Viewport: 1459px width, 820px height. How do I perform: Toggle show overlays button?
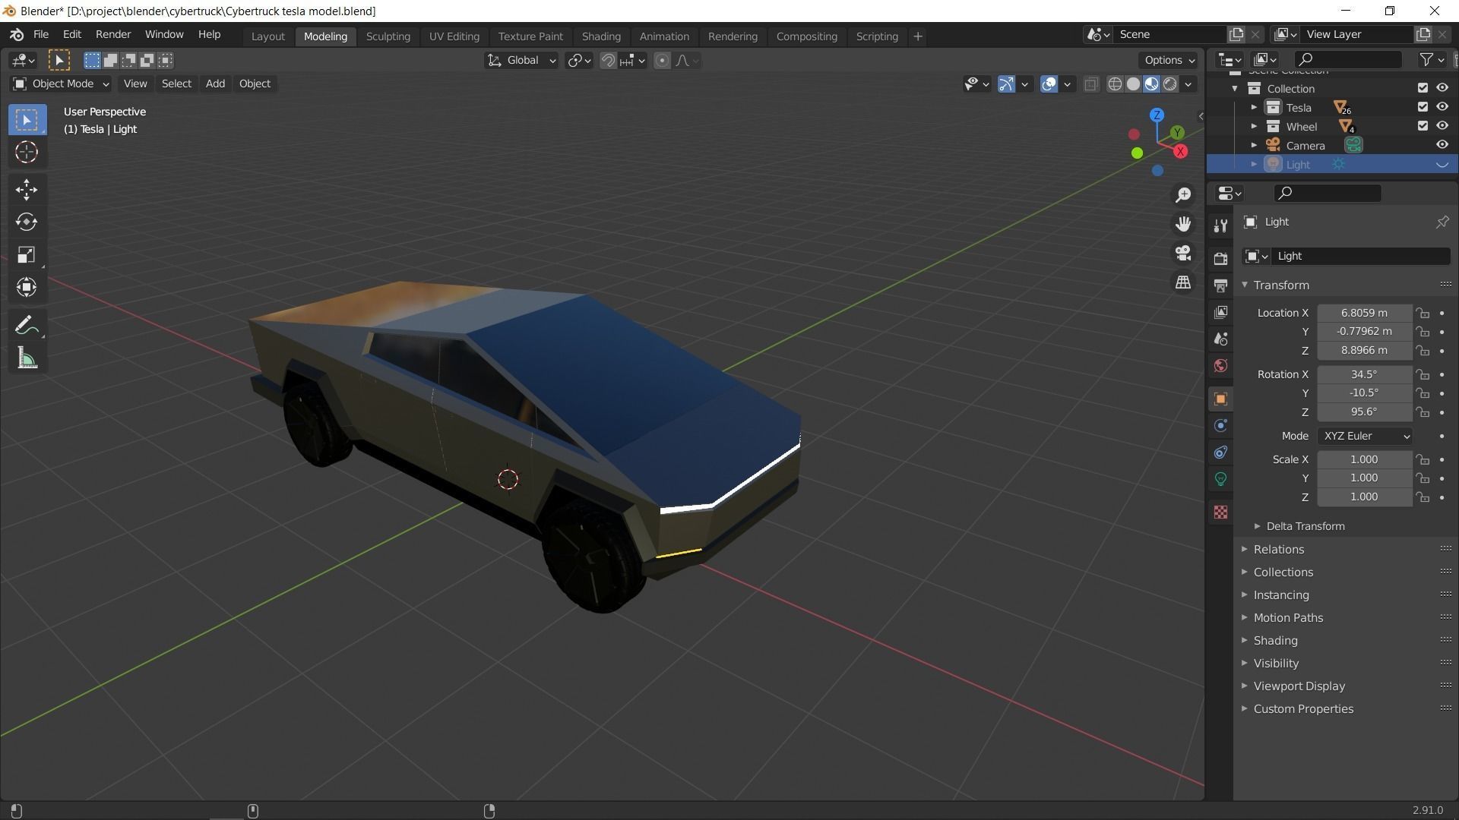1049,84
